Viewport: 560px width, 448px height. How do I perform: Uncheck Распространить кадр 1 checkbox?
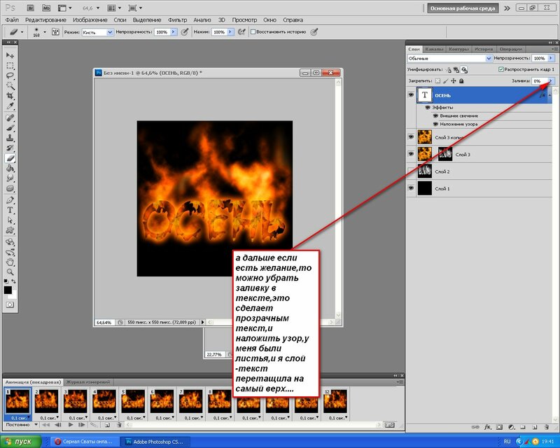(500, 70)
